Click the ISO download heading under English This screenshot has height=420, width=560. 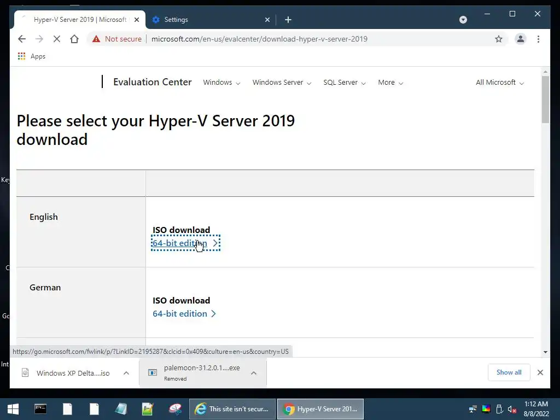pyautogui.click(x=181, y=230)
